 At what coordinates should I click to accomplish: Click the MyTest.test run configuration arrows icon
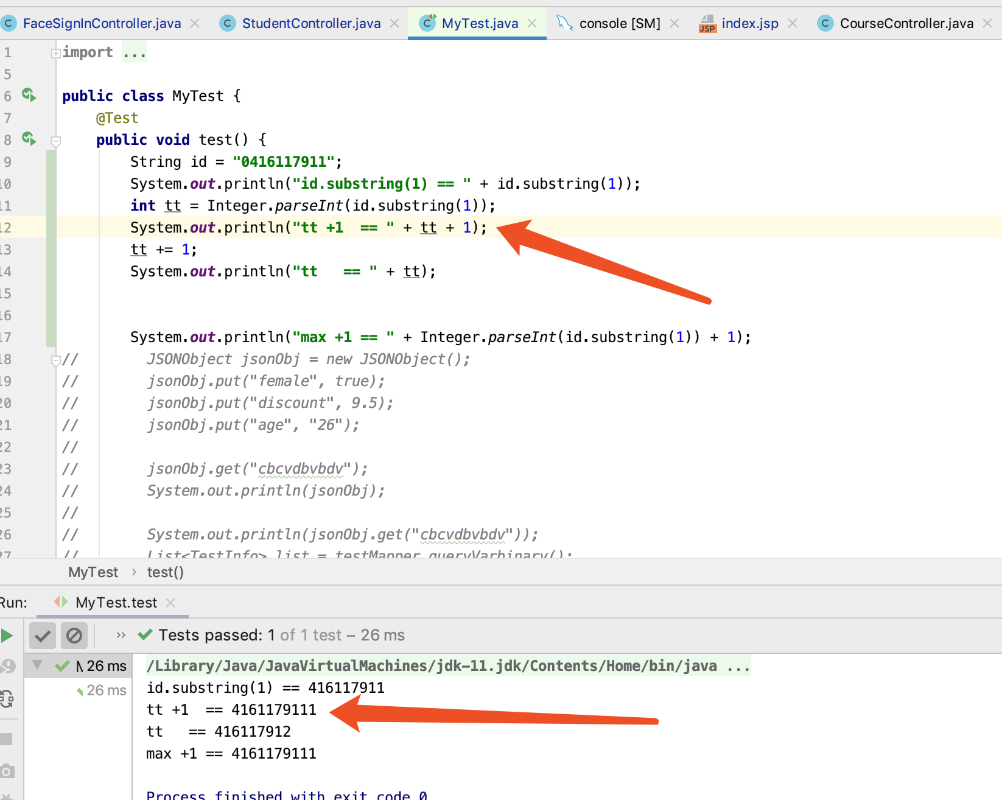click(61, 602)
